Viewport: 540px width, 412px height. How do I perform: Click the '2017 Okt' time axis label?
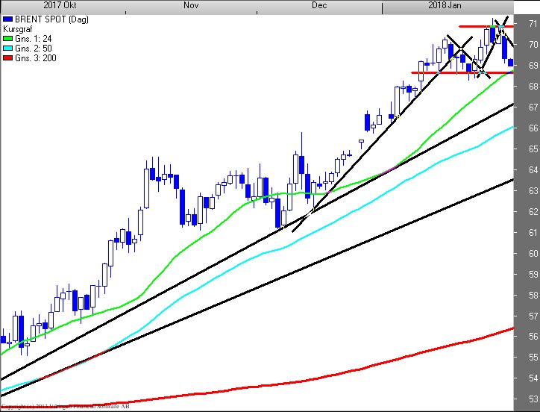click(x=60, y=5)
